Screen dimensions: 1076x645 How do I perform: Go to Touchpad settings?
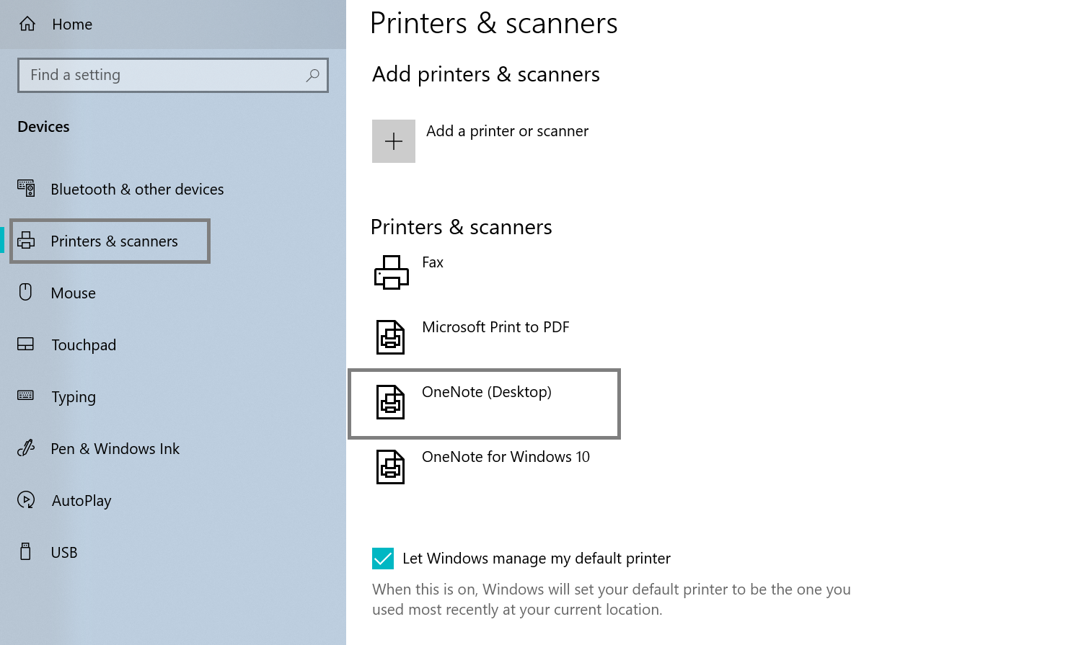pyautogui.click(x=84, y=344)
